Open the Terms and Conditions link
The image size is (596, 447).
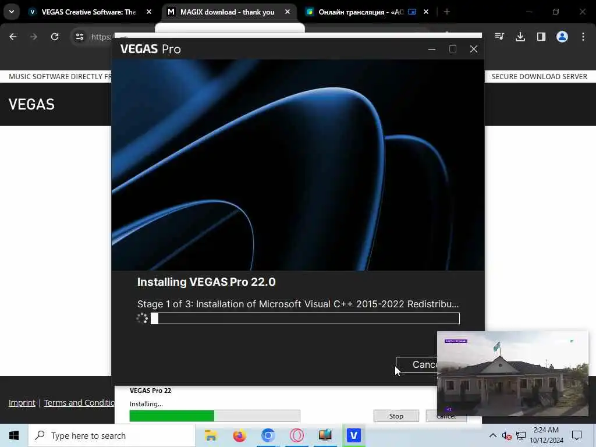pyautogui.click(x=79, y=403)
